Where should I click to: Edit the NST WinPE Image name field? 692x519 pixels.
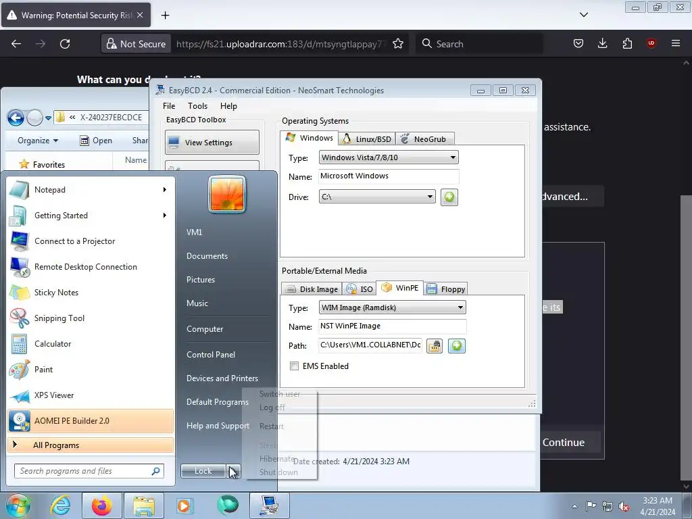pyautogui.click(x=392, y=326)
